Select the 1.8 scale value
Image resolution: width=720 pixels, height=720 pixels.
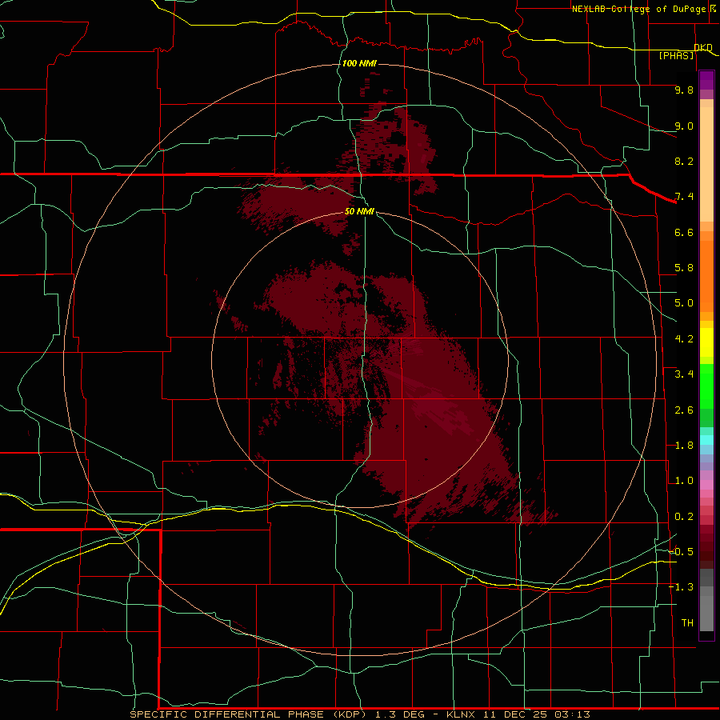pyautogui.click(x=684, y=446)
